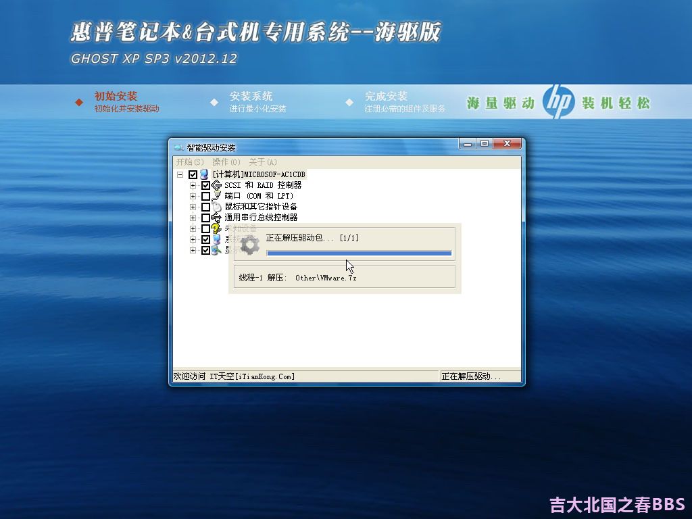Image resolution: width=692 pixels, height=519 pixels.
Task: Click the 智能驱动安装 window title text
Action: point(211,147)
